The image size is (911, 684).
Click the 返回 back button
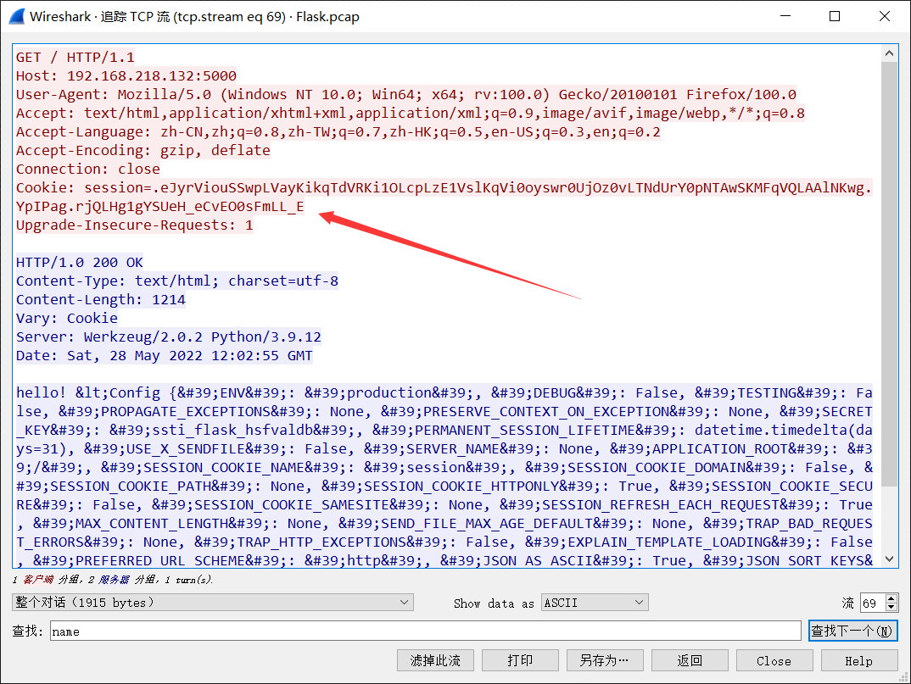(690, 660)
